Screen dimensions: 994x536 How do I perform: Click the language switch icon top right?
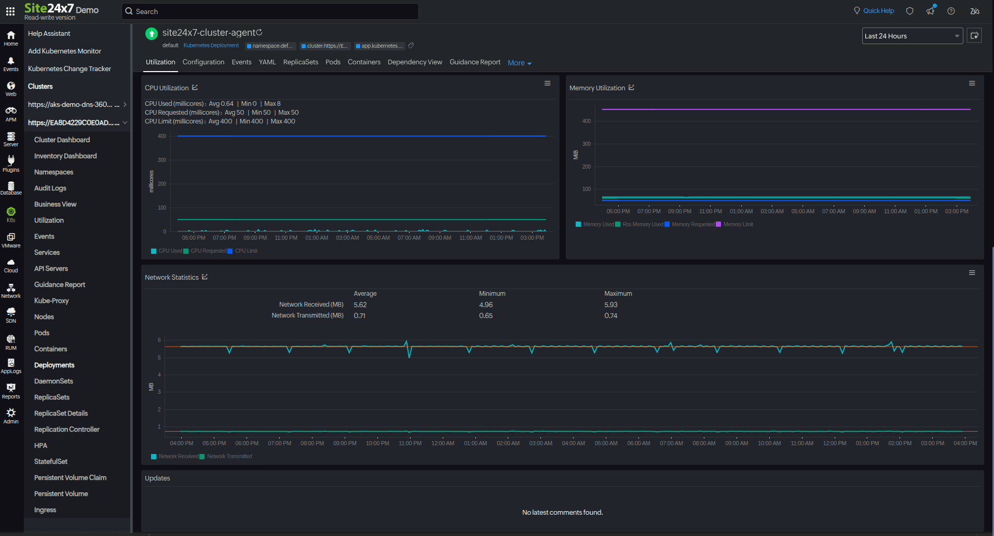[x=975, y=11]
